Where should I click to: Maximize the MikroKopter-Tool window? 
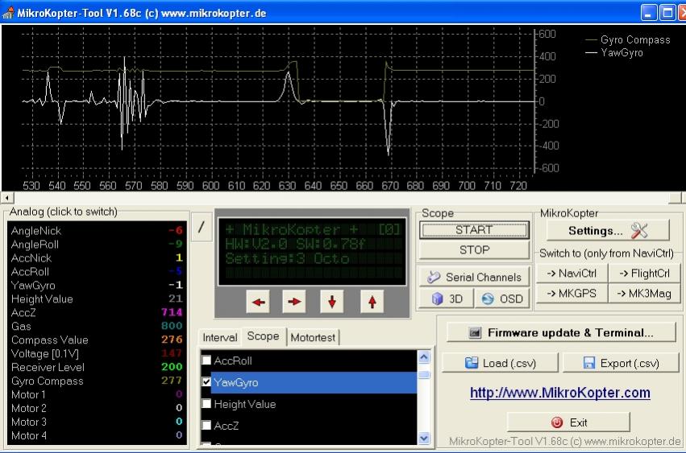point(667,12)
